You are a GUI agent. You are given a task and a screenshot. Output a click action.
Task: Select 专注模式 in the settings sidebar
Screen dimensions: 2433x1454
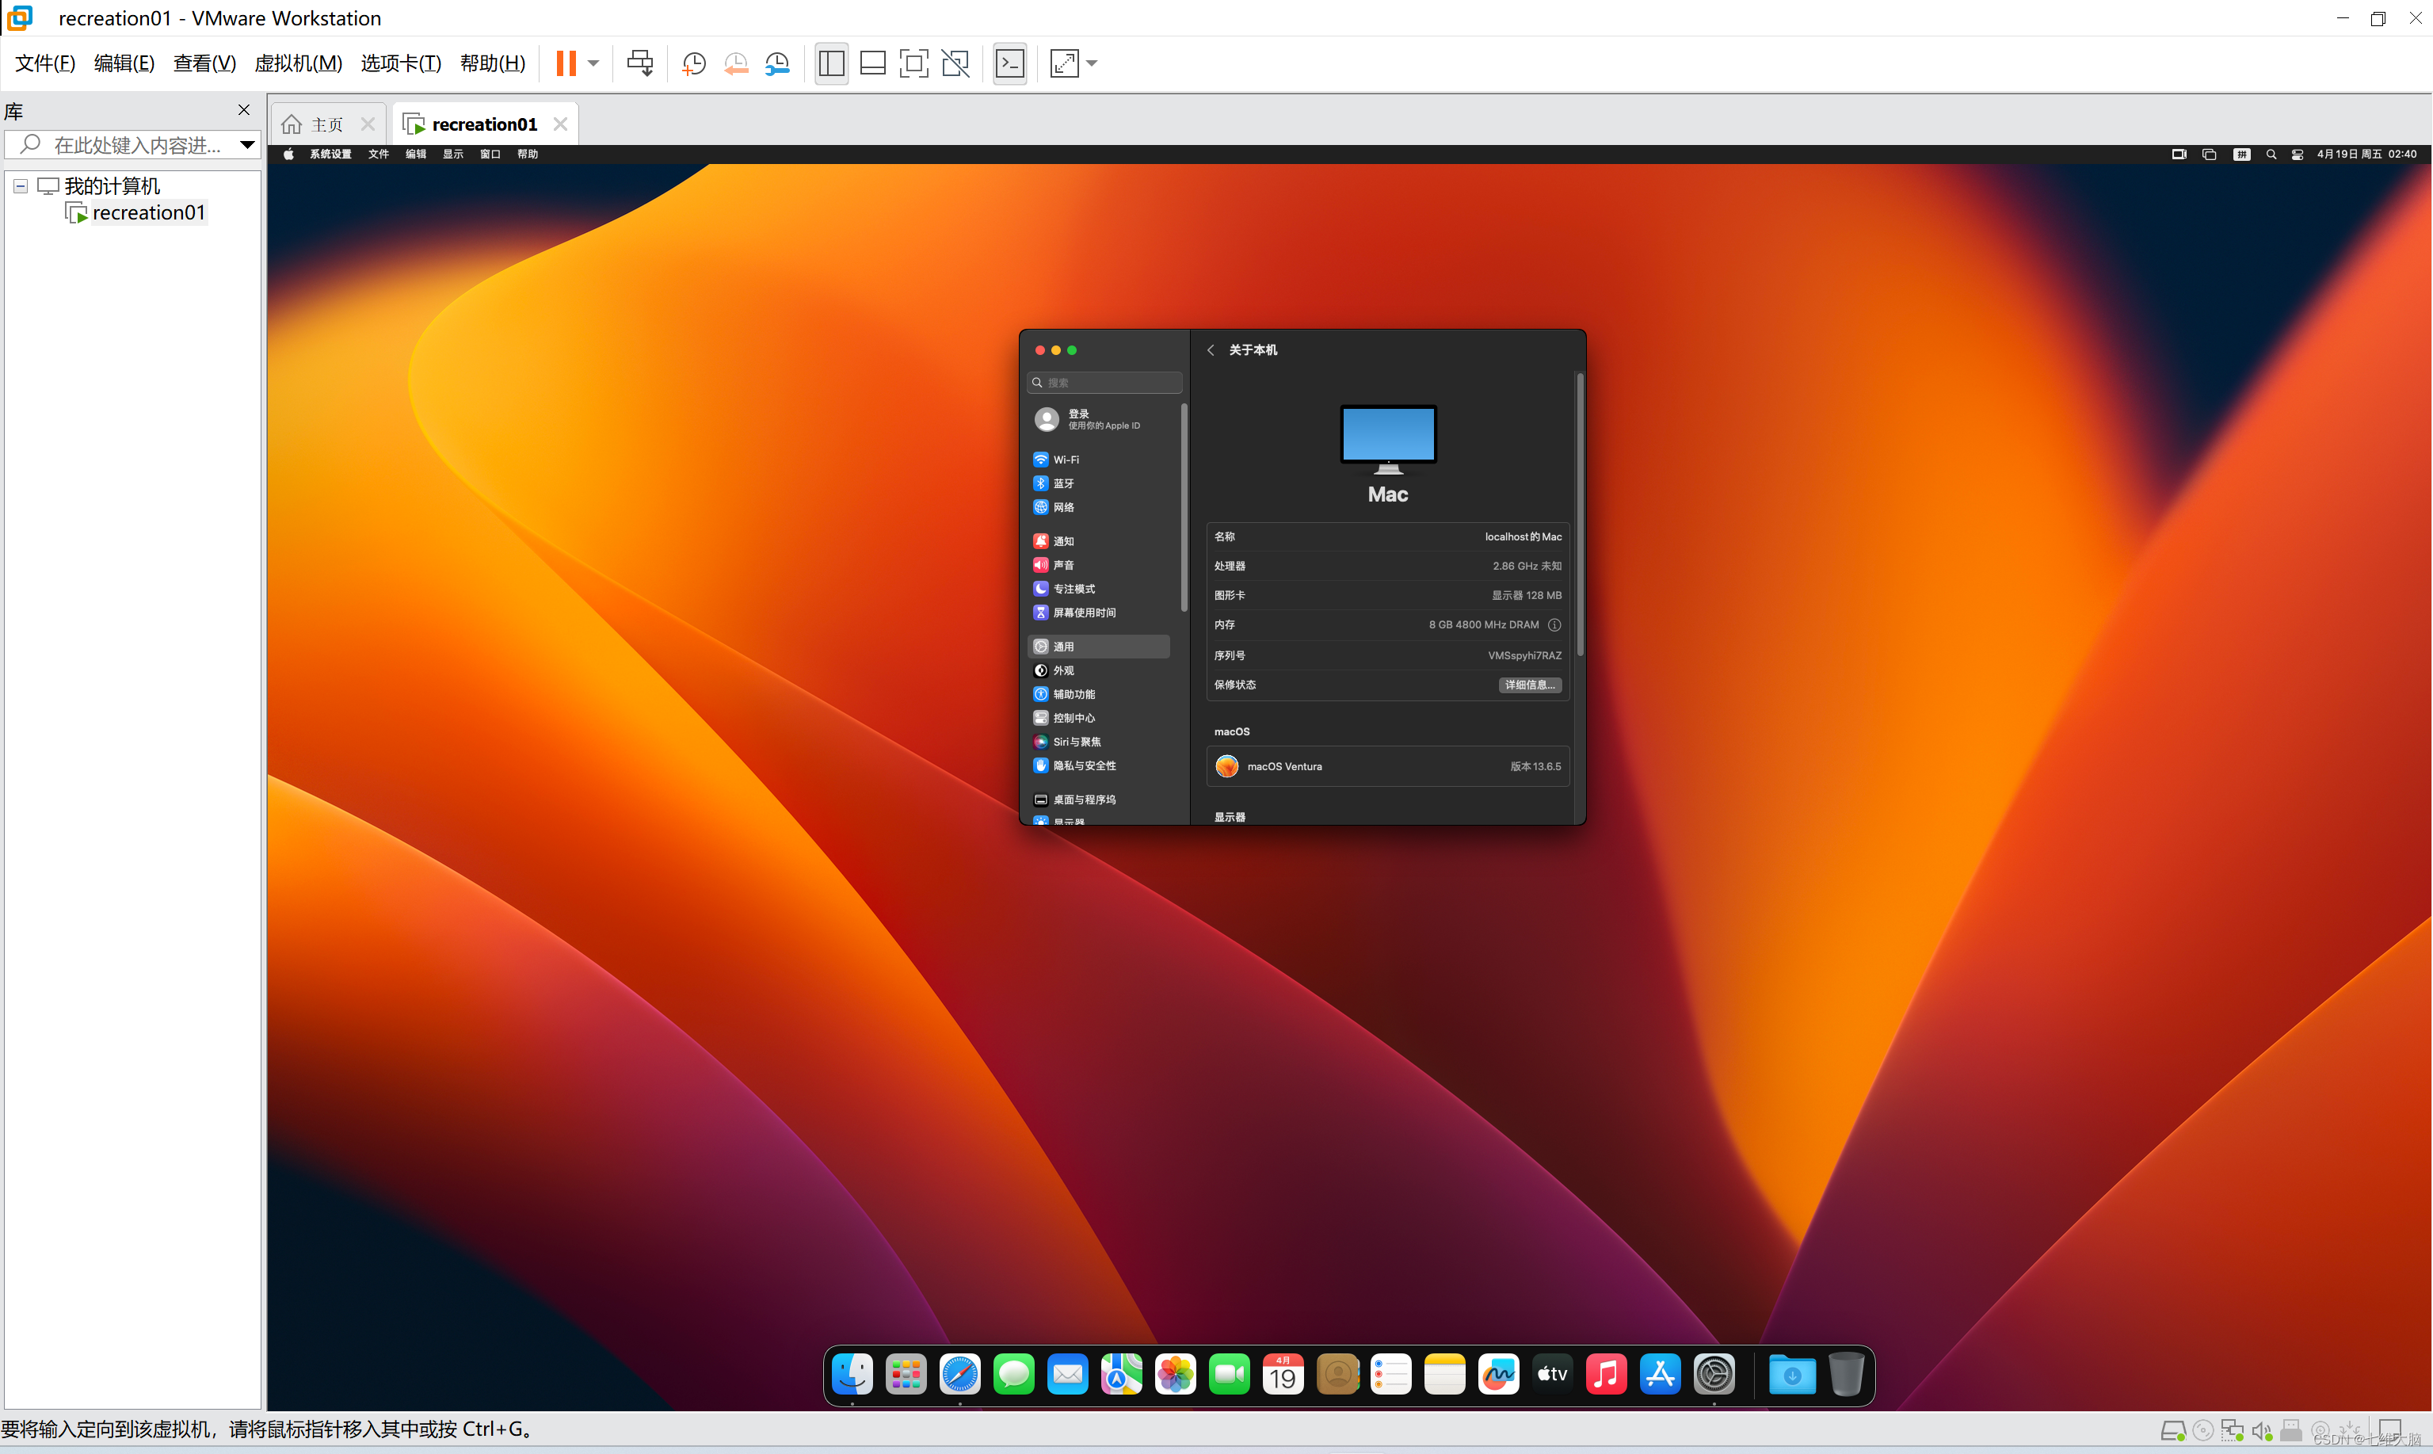[x=1100, y=589]
